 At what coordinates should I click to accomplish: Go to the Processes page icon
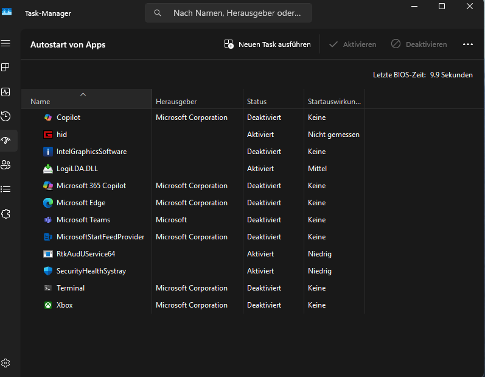coord(5,67)
